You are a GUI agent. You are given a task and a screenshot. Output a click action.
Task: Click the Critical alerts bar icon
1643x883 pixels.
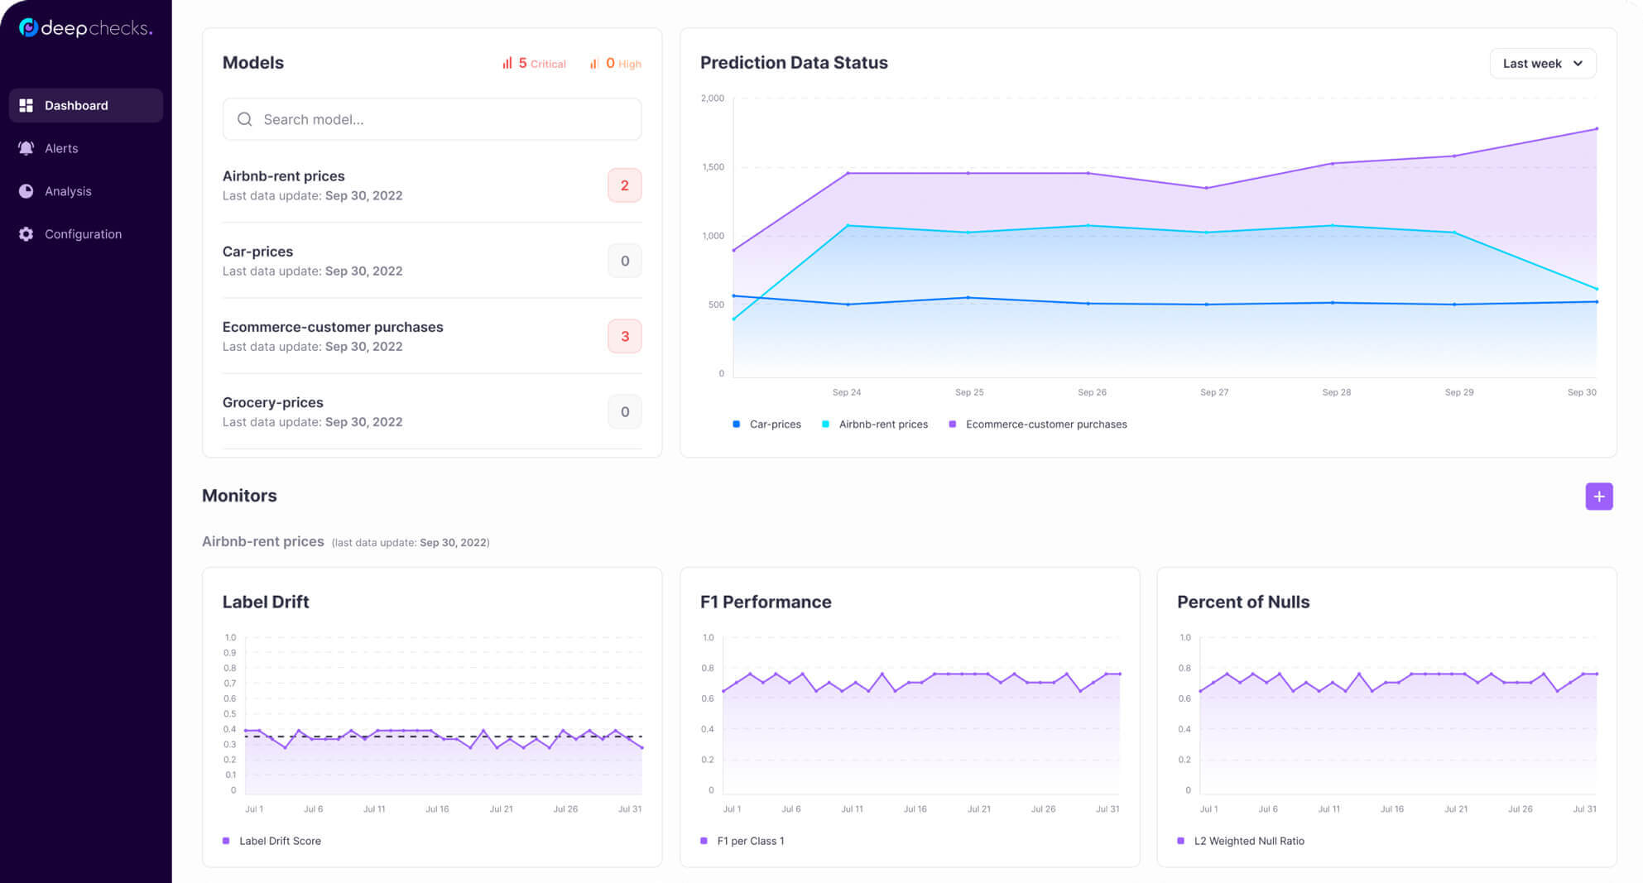tap(507, 63)
